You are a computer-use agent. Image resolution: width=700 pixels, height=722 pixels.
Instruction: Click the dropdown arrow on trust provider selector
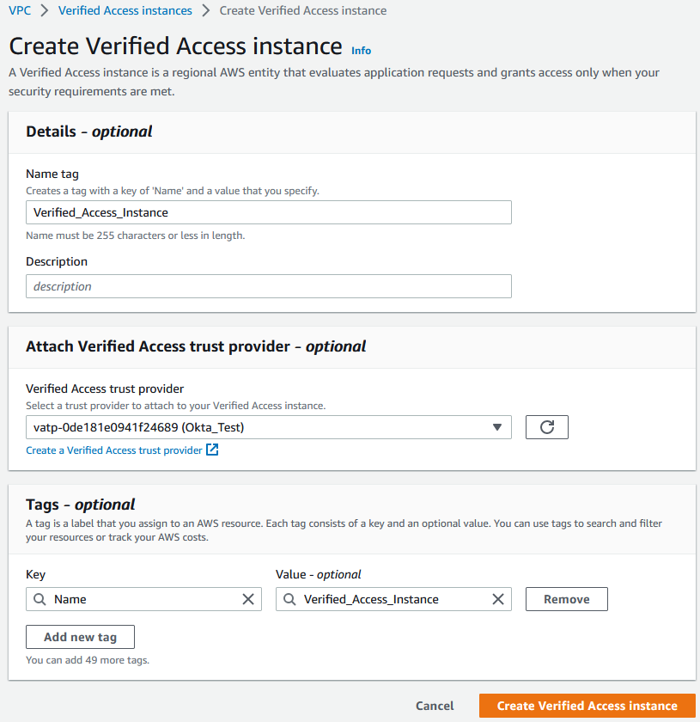click(496, 427)
